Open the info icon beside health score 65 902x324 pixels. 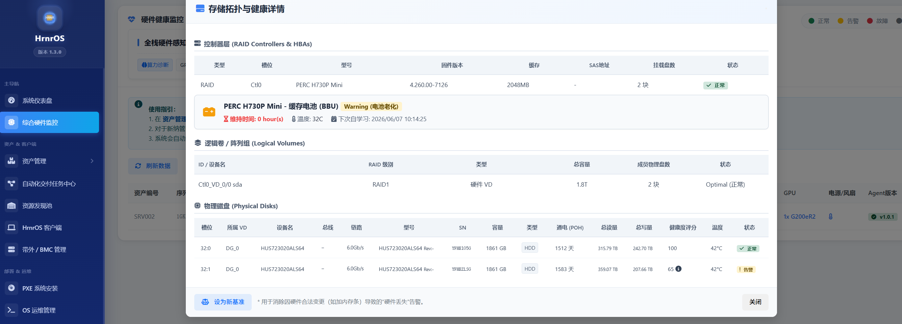pos(679,269)
